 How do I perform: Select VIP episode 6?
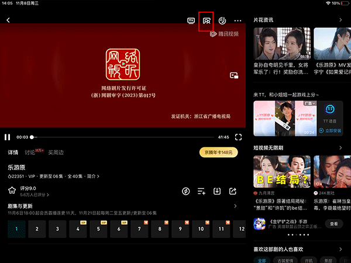pyautogui.click(x=119, y=229)
